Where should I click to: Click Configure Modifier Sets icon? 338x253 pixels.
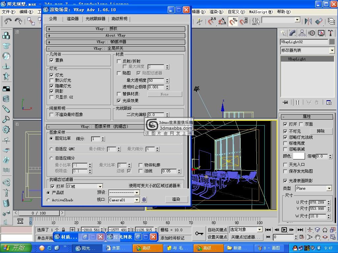tap(329, 102)
